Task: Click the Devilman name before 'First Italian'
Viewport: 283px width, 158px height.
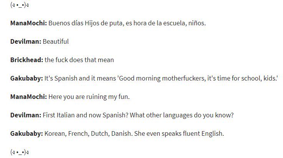Action: coord(26,115)
